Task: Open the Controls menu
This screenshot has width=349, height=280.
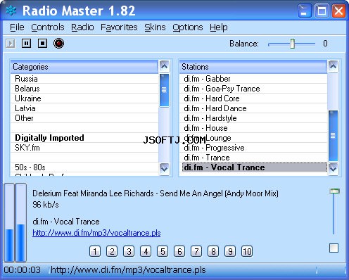Action: pos(48,27)
